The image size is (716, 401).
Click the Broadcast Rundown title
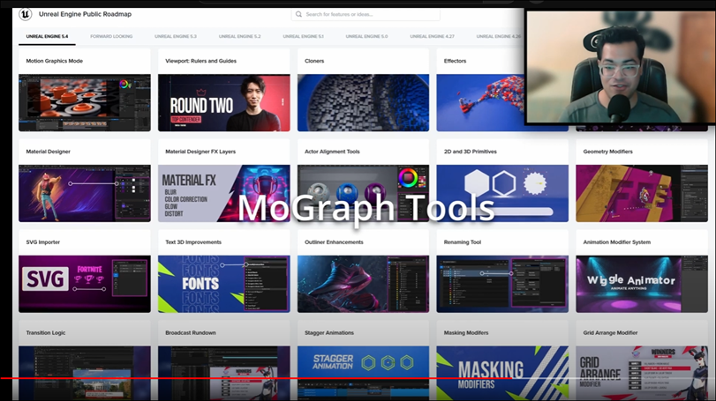point(191,332)
